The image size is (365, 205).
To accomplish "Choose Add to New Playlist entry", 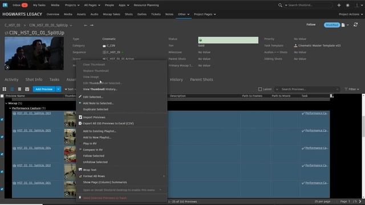I will pos(97,137).
